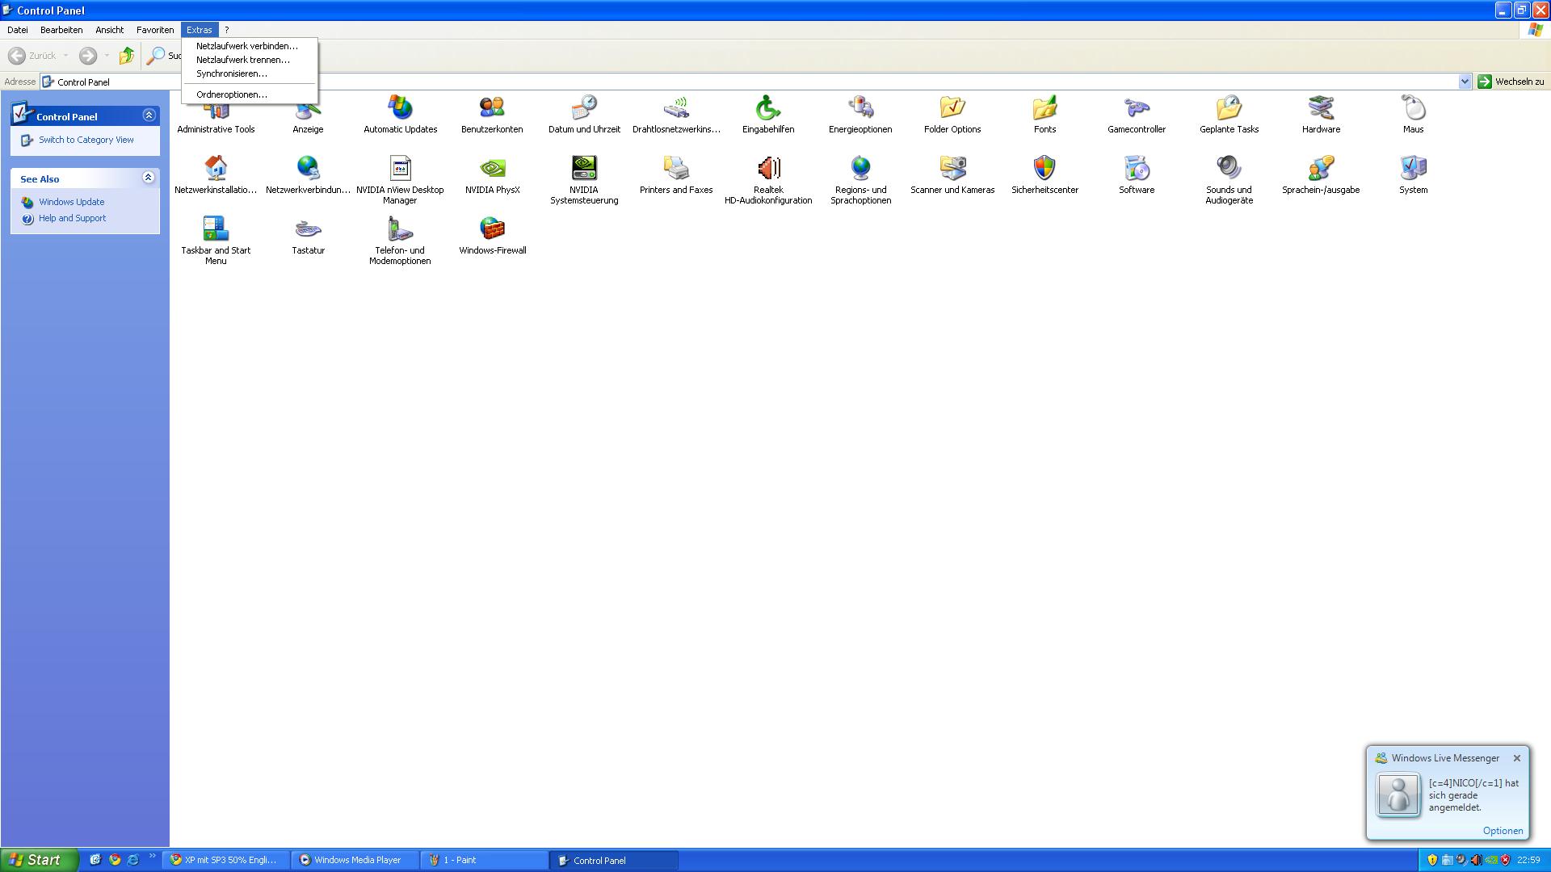Open the NVIDIA PhysX icon

pyautogui.click(x=492, y=169)
